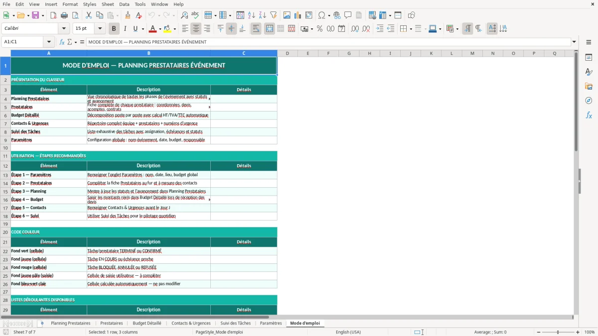The height and width of the screenshot is (336, 598).
Task: Open the File menu
Action: tap(6, 4)
